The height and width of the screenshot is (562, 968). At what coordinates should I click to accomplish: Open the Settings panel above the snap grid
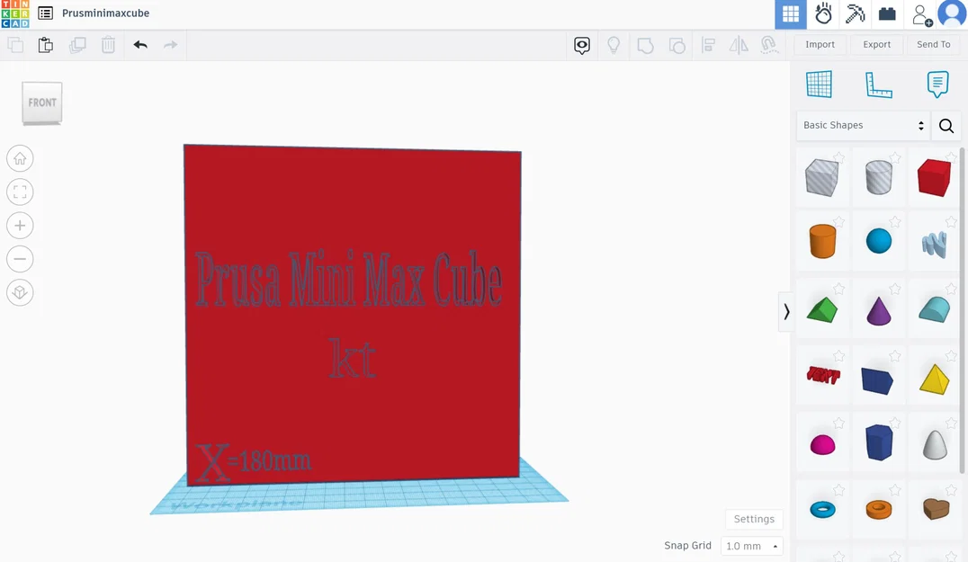[753, 519]
